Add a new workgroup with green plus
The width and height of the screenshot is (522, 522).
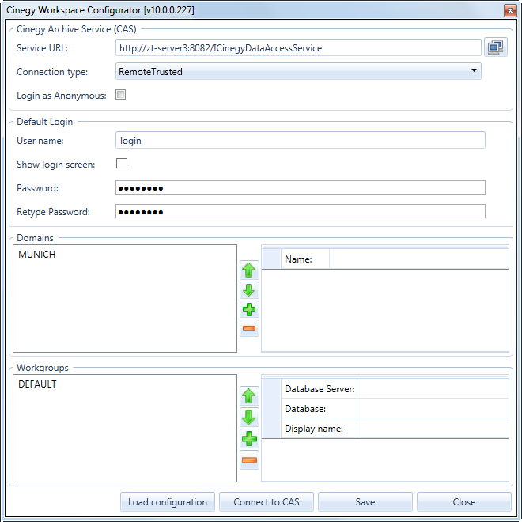coord(249,438)
